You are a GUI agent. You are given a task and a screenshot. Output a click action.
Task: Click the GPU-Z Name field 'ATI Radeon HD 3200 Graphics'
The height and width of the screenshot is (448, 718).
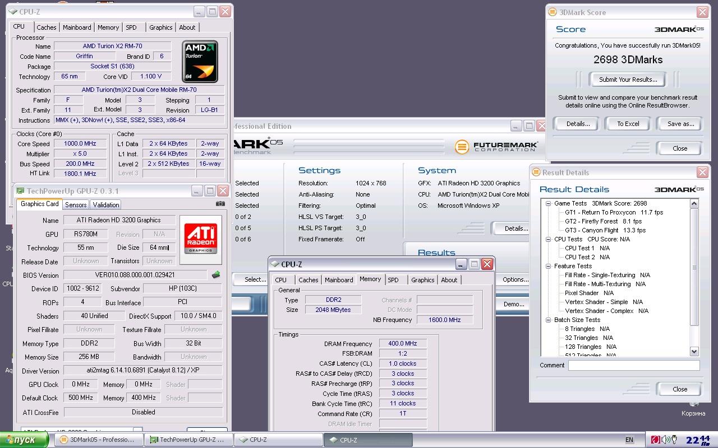(118, 220)
